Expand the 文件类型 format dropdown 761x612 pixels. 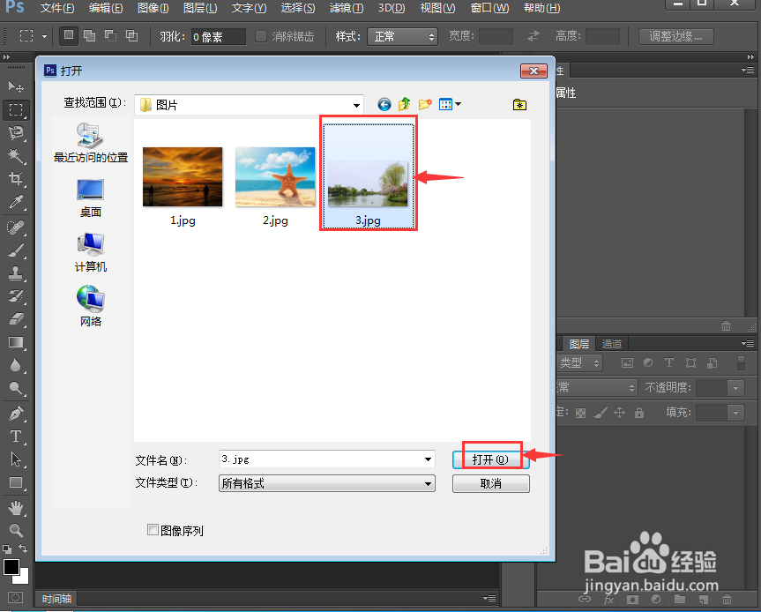(428, 483)
